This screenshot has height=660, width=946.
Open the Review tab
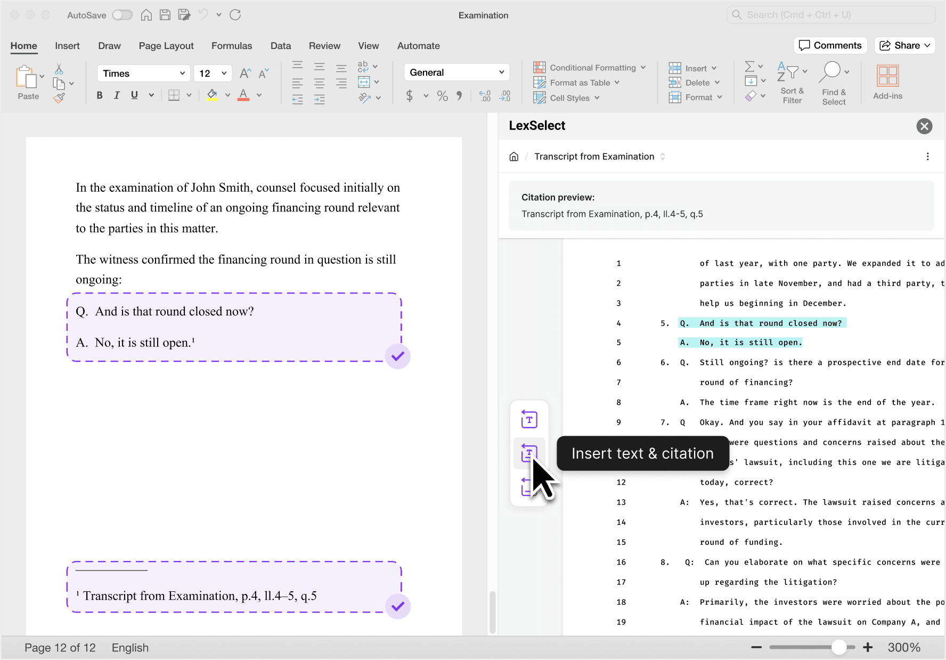click(x=324, y=46)
